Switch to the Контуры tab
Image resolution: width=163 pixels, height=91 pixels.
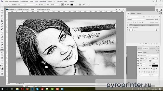139,13
